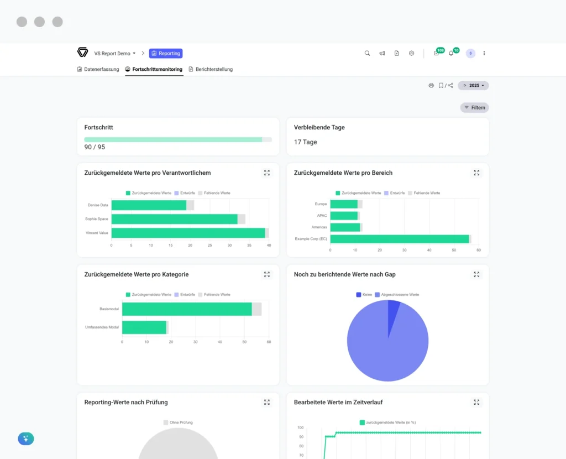Click the APAC green bar
This screenshot has width=566, height=459.
(x=344, y=216)
